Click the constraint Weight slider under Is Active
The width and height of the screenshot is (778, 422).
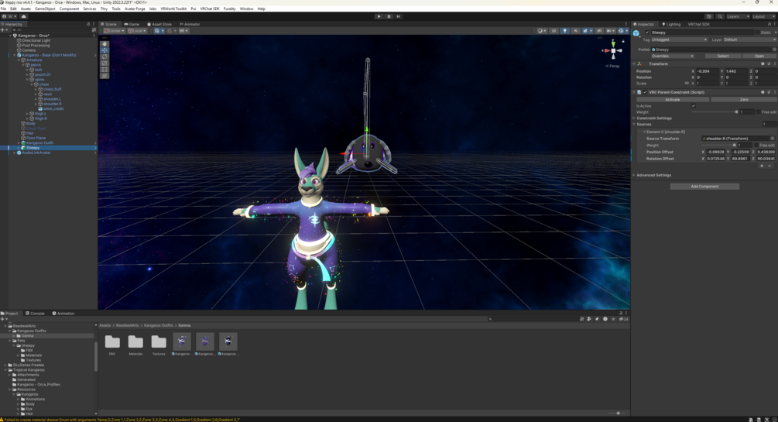click(714, 112)
